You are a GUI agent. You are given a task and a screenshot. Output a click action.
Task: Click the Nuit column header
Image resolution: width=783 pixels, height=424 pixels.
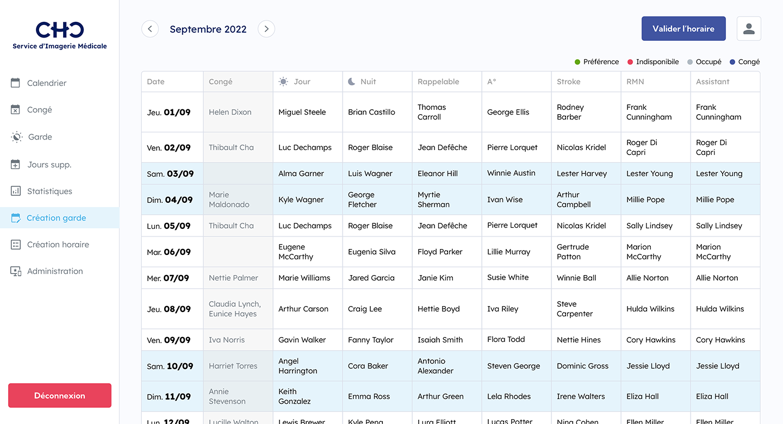click(x=368, y=82)
